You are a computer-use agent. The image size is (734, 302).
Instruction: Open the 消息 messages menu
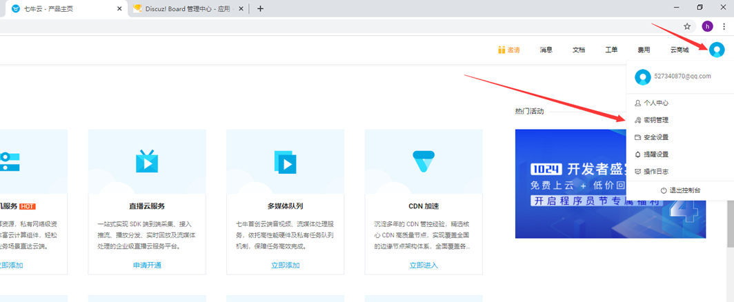[546, 50]
